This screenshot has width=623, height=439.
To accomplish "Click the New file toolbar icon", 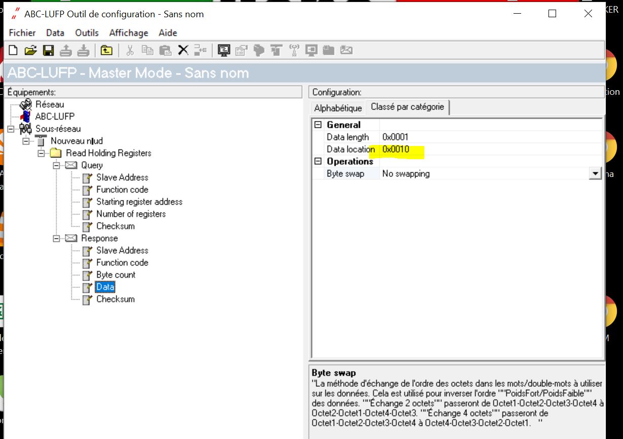I will click(x=14, y=50).
